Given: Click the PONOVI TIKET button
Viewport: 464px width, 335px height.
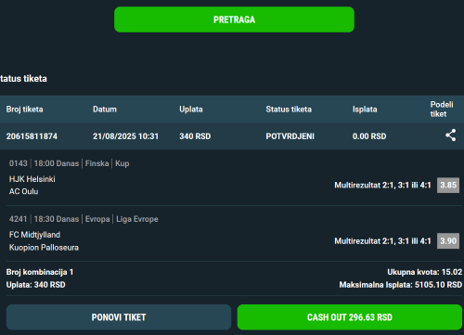Looking at the screenshot, I should tap(119, 317).
